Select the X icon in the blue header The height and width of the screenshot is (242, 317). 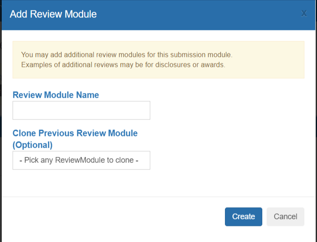(304, 14)
